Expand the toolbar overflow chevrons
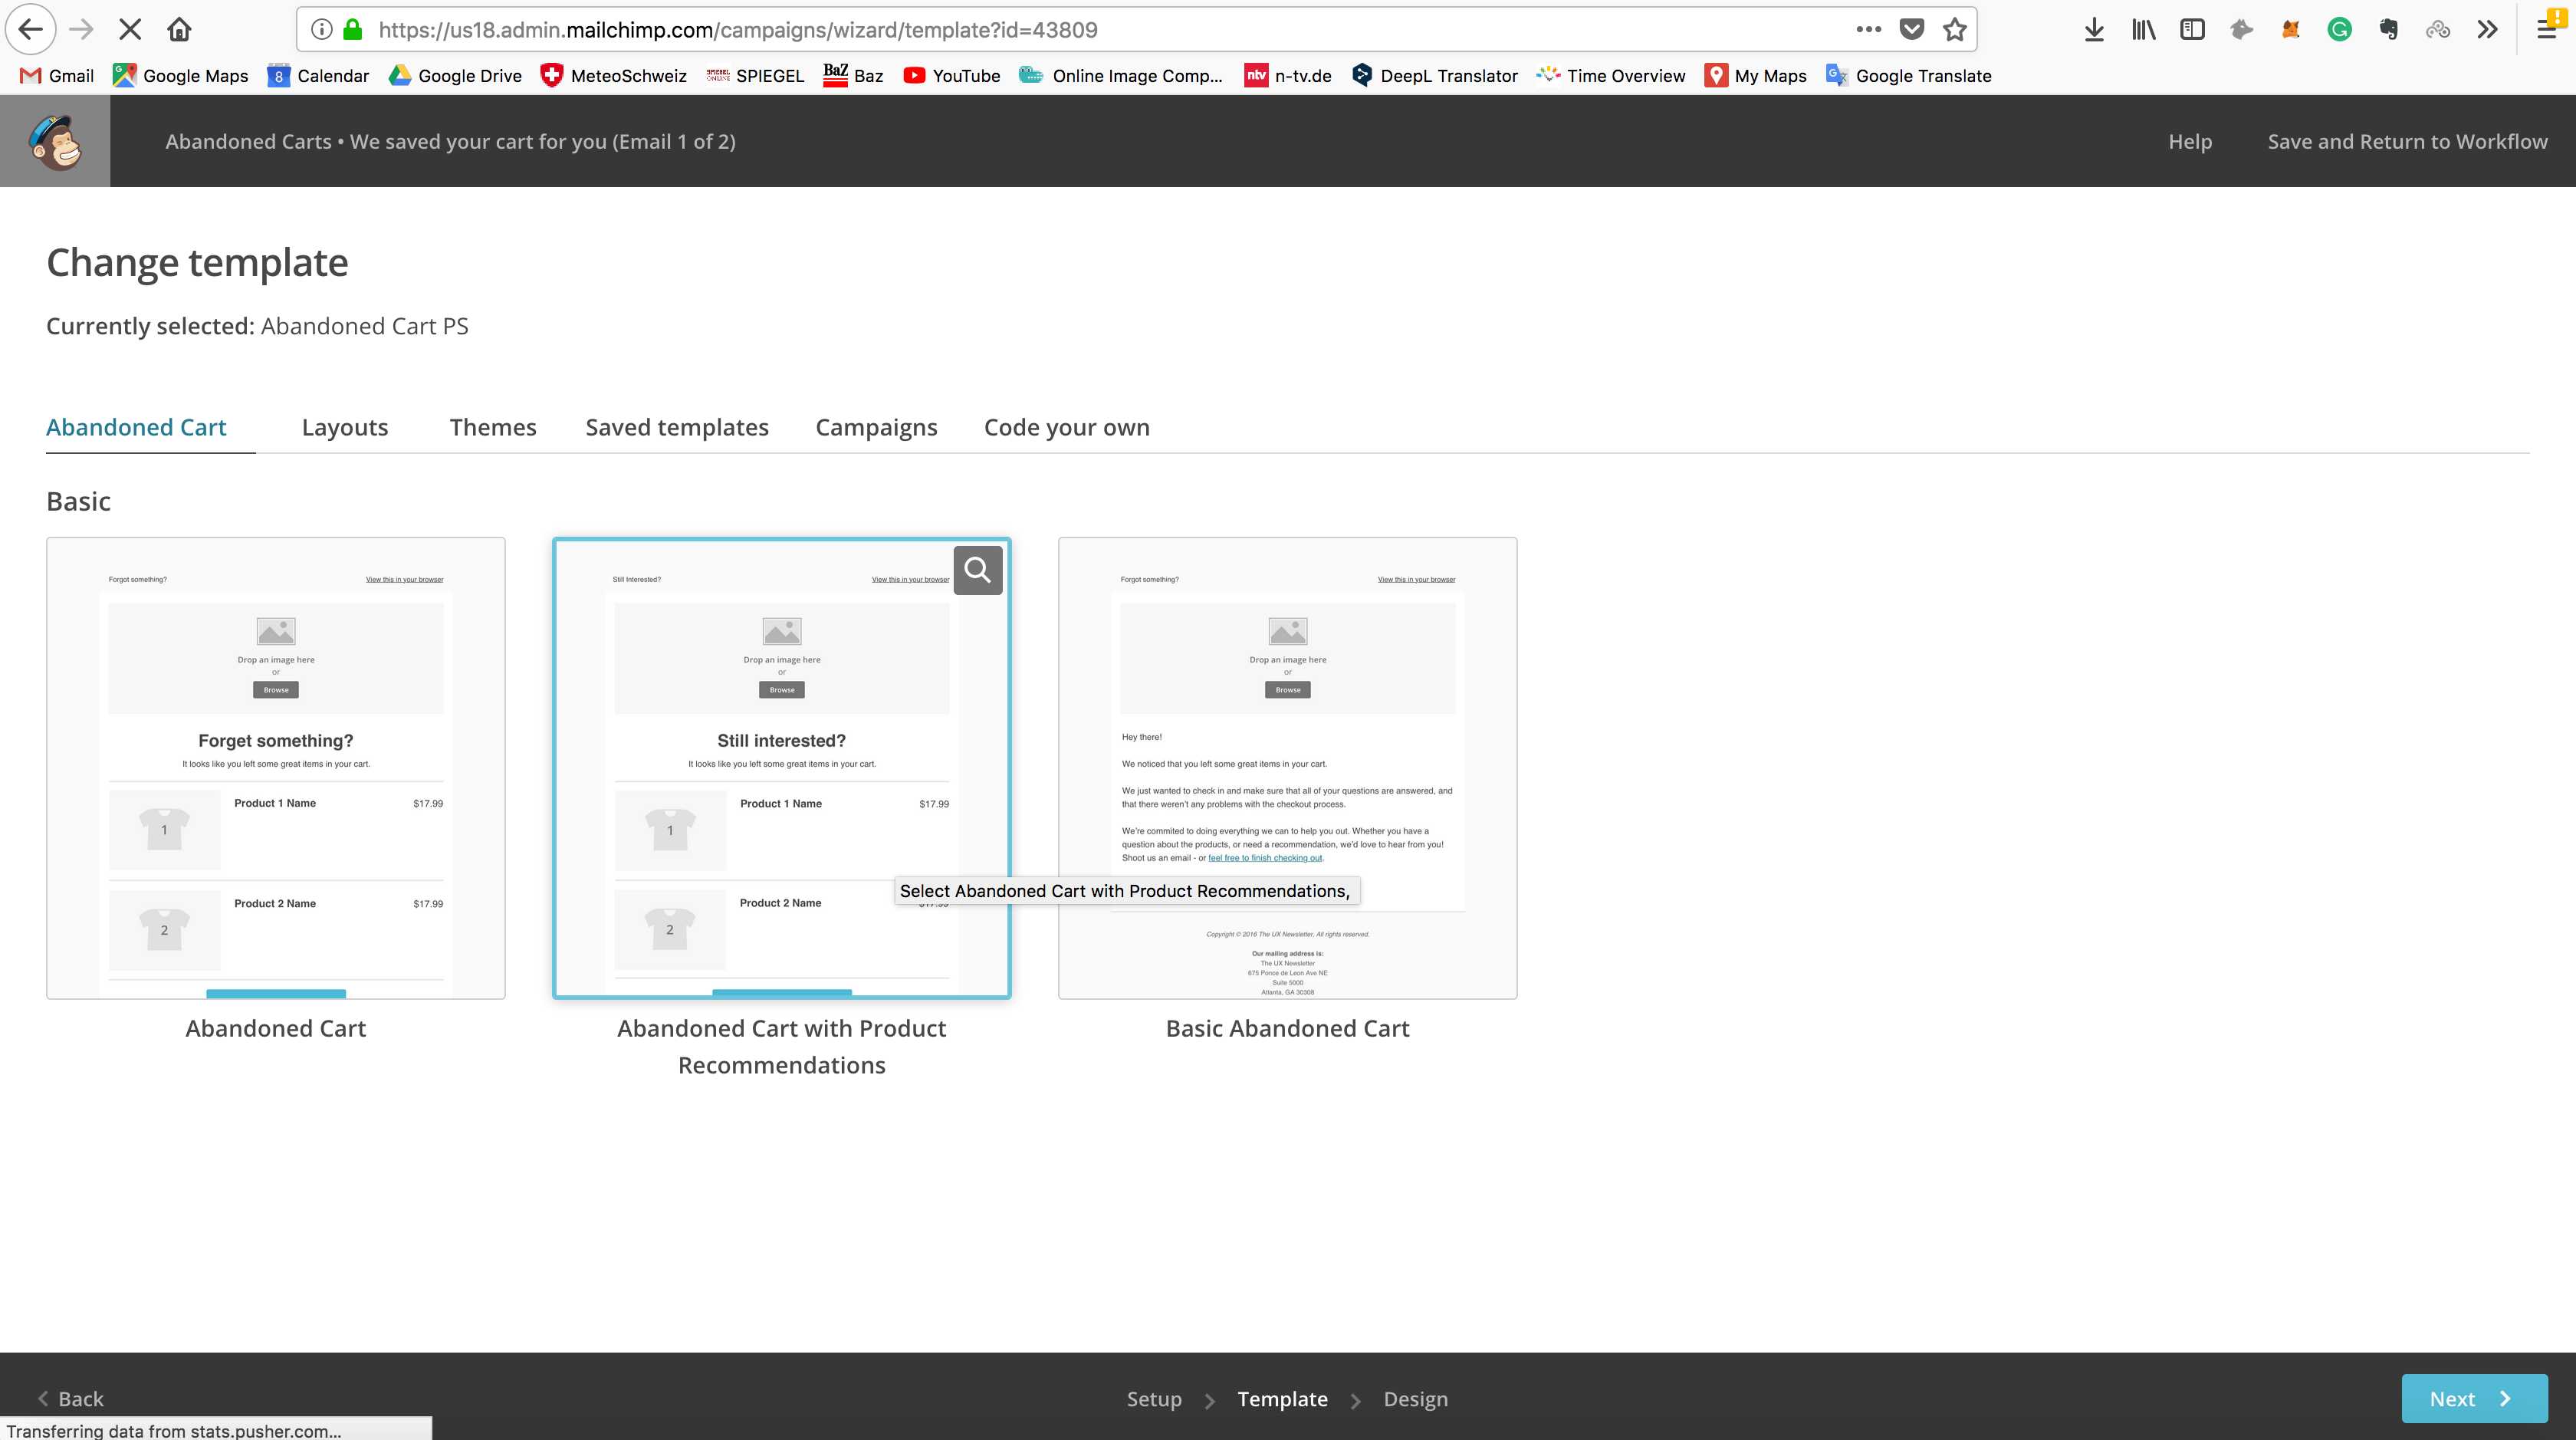Image resolution: width=2576 pixels, height=1440 pixels. (x=2487, y=29)
